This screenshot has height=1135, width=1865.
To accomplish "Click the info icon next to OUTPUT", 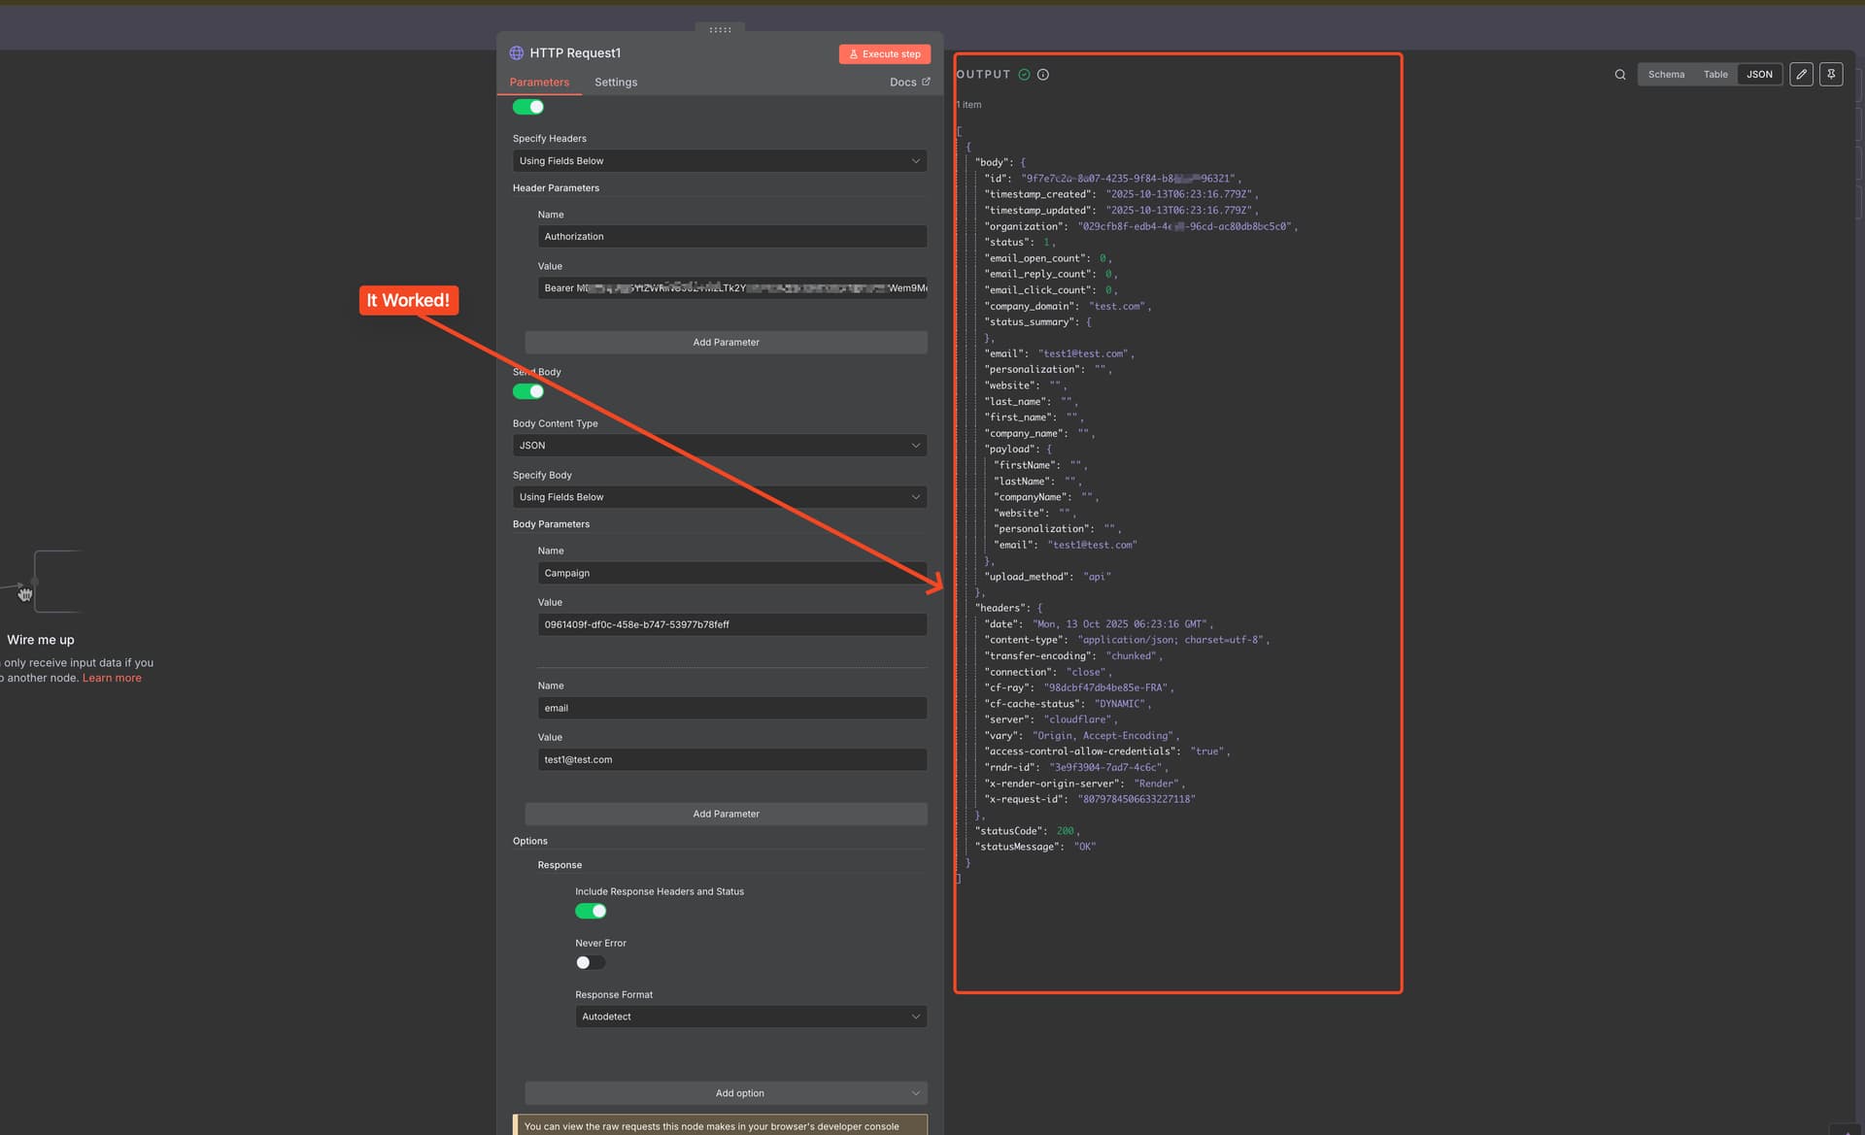I will click(1043, 75).
